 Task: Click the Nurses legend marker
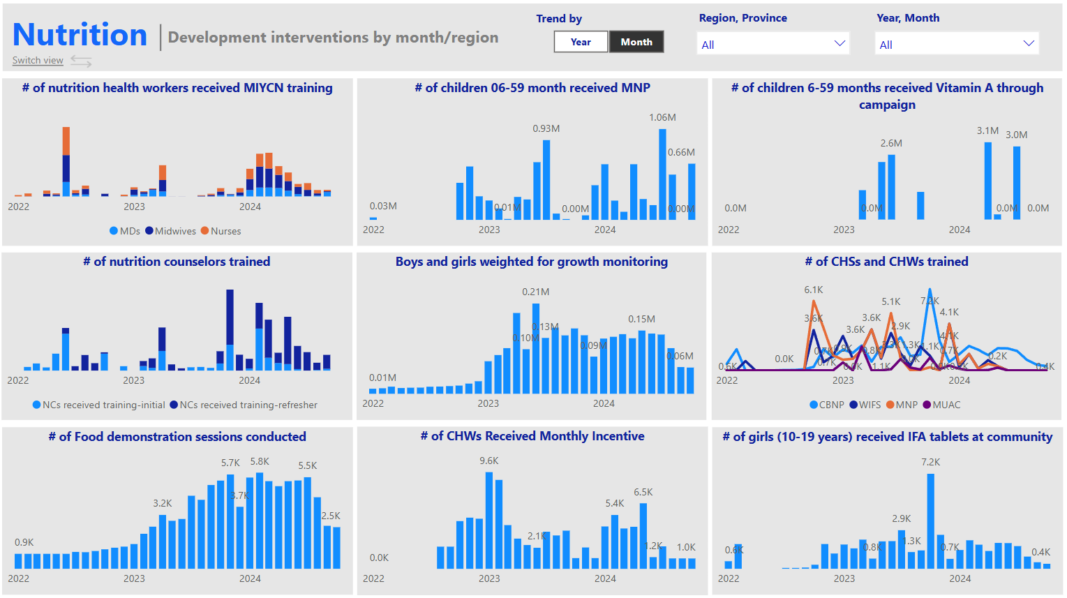[x=205, y=231]
